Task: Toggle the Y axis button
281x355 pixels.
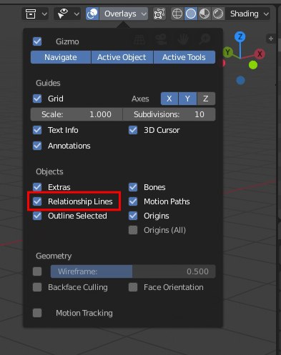Action: click(187, 99)
